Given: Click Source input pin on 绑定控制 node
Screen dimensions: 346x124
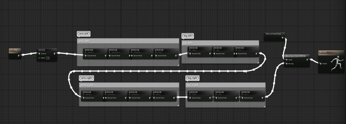Looking at the screenshot, I should (x=39, y=53).
